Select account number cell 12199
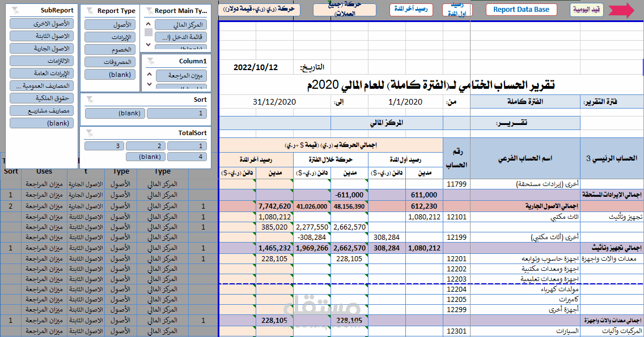Viewport: 644px width, 337px height. [457, 237]
